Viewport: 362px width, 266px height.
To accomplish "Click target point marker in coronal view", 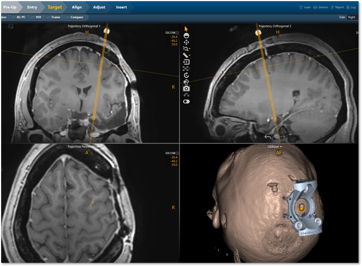I will coord(94,118).
